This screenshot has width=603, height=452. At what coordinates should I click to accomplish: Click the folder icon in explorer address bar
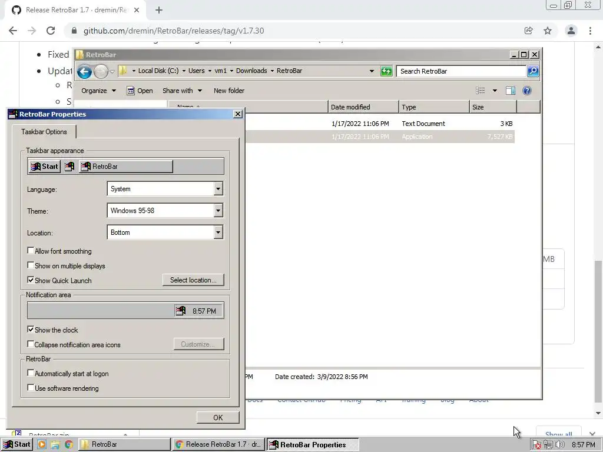click(122, 71)
